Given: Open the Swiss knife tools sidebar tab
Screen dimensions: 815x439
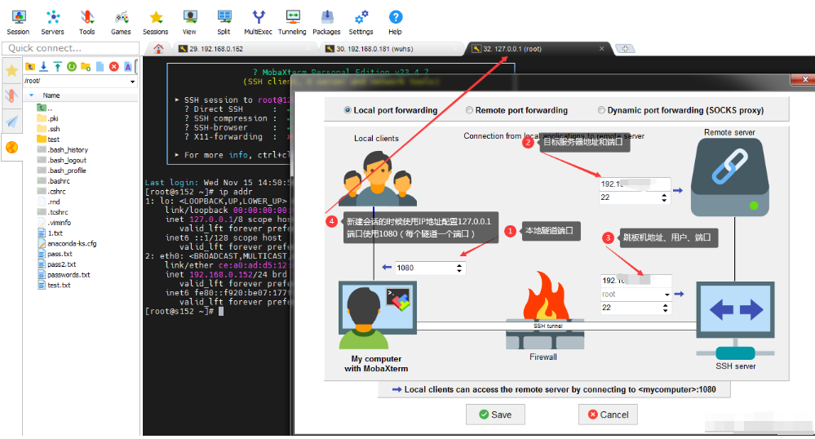Looking at the screenshot, I should click(12, 95).
